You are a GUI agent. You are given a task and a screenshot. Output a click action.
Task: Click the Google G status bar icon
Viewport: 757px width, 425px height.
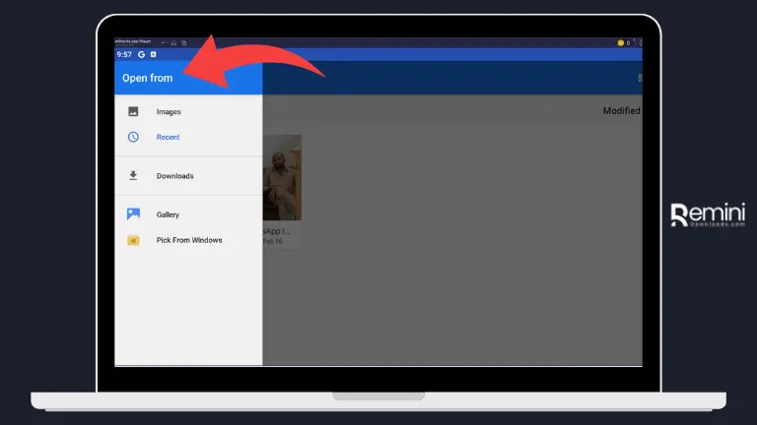tap(142, 54)
